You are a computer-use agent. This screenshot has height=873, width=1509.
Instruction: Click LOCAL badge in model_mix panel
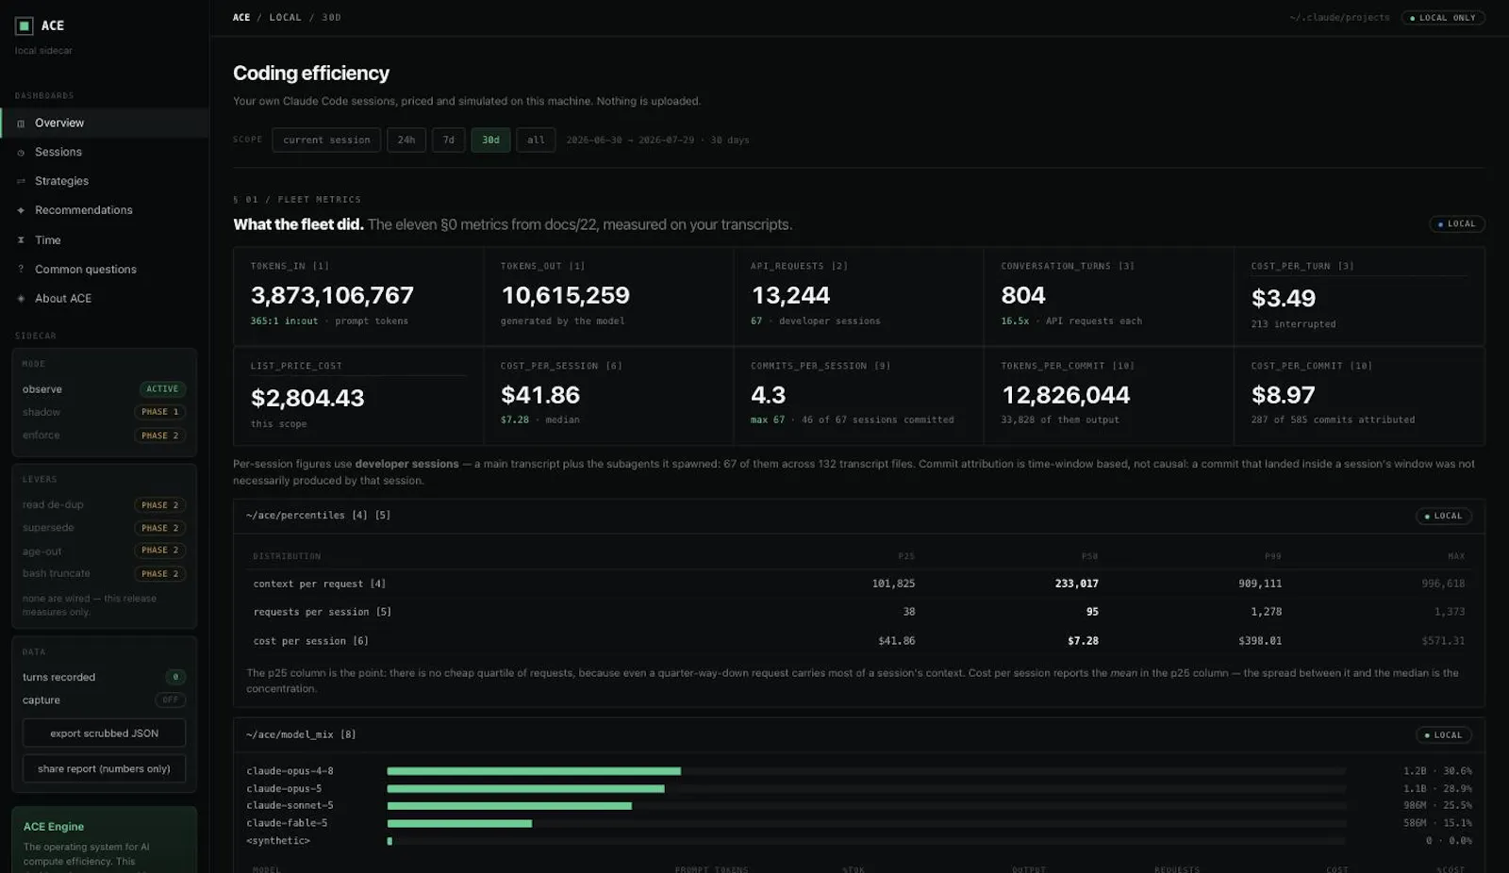click(1444, 735)
